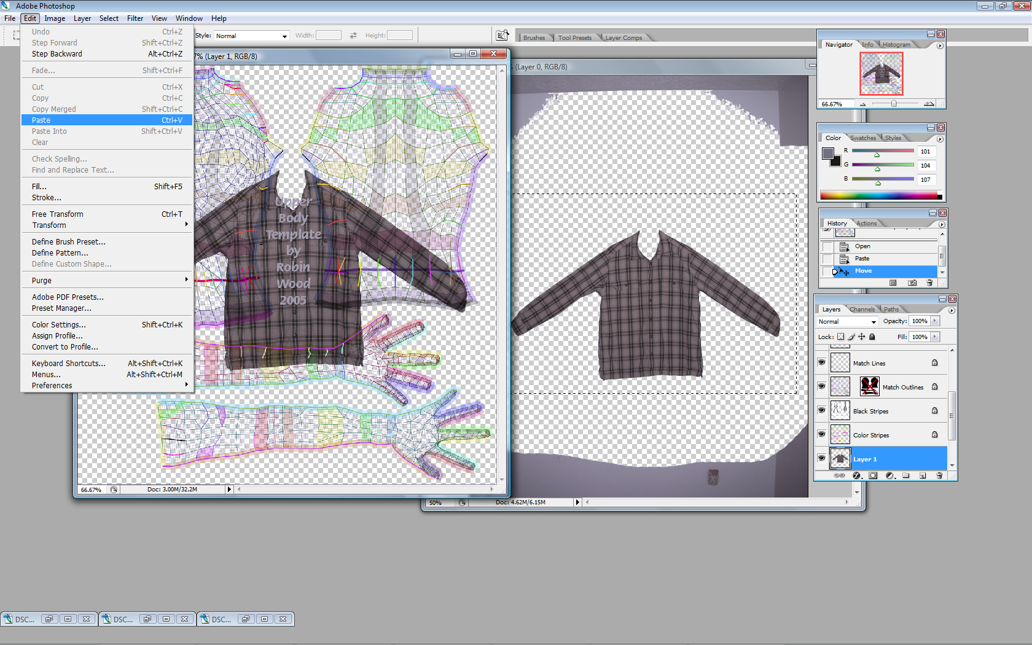Open the layer style fx icon

tap(856, 475)
